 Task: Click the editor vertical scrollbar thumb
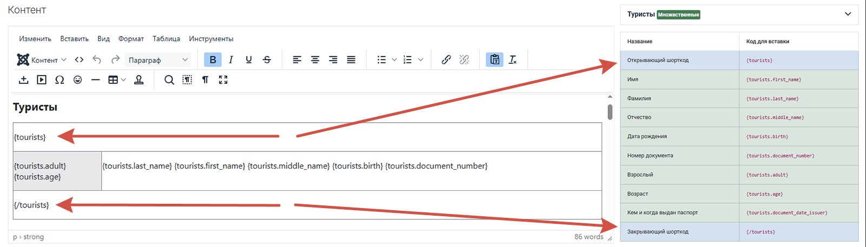pyautogui.click(x=610, y=112)
